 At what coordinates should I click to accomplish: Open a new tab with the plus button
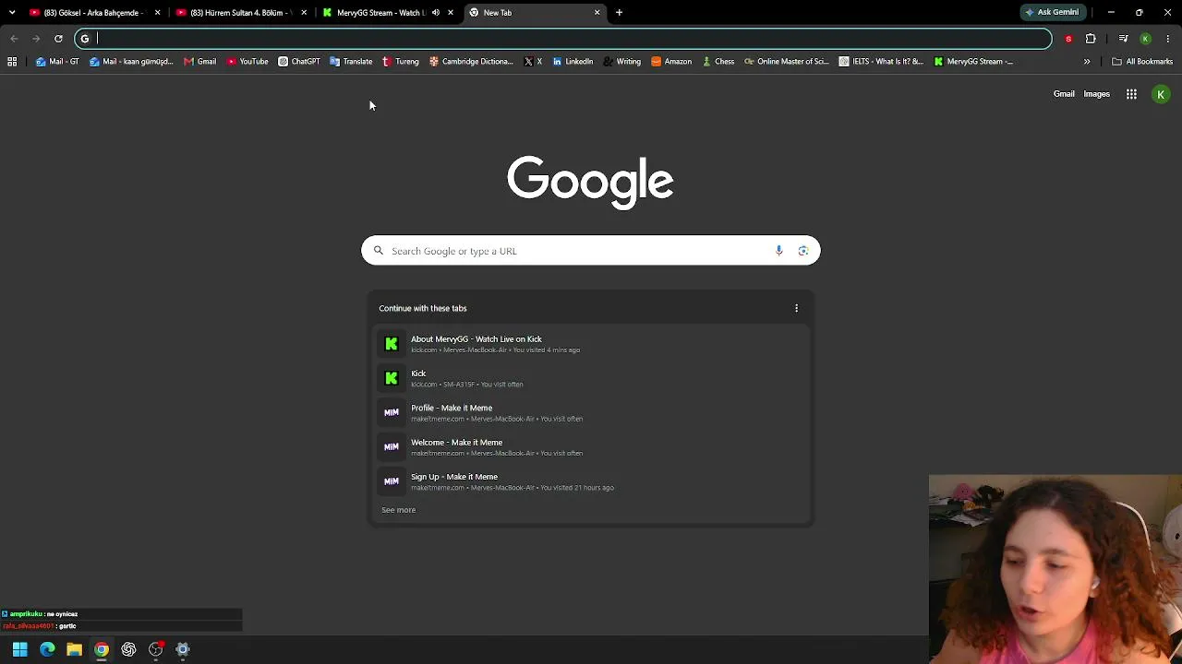pyautogui.click(x=620, y=13)
